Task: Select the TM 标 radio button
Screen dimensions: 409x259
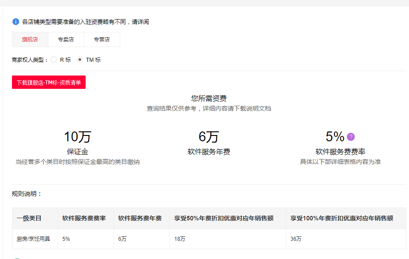Action: [80, 60]
